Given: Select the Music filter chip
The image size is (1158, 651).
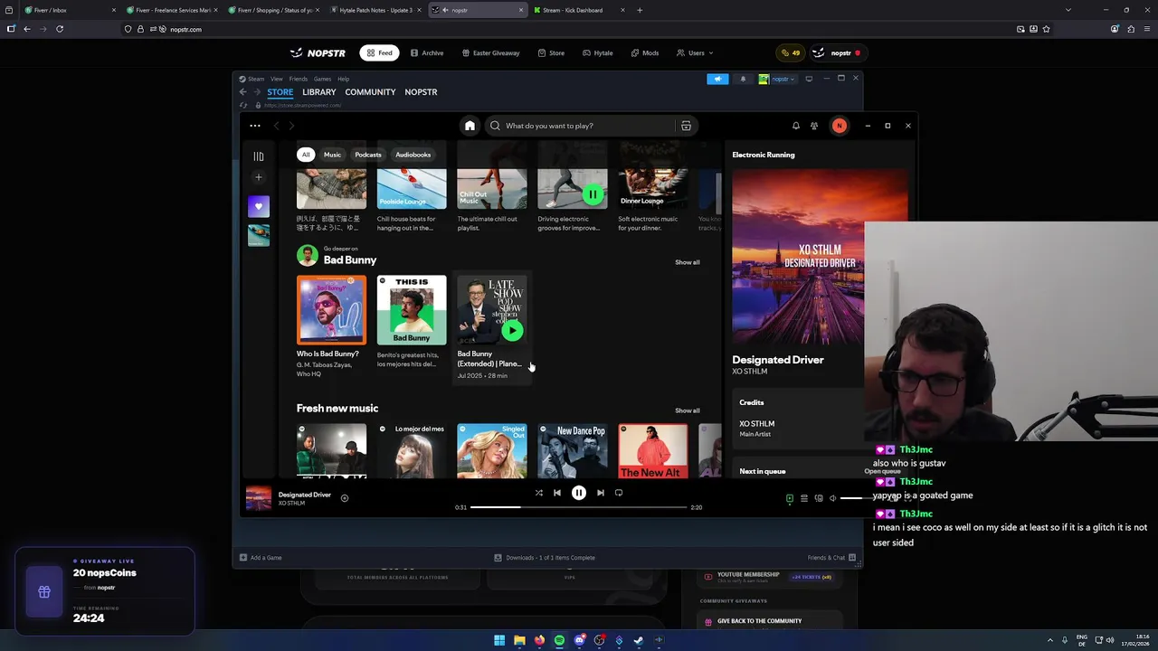Looking at the screenshot, I should [332, 155].
